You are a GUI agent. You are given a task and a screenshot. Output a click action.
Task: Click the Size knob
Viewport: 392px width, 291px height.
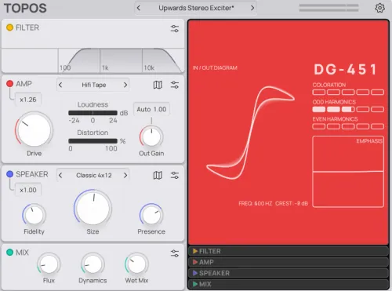pyautogui.click(x=93, y=209)
